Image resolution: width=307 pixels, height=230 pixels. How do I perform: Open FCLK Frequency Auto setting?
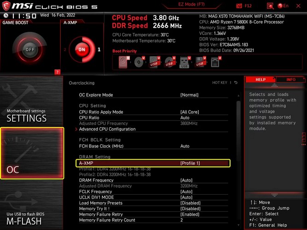(x=154, y=191)
